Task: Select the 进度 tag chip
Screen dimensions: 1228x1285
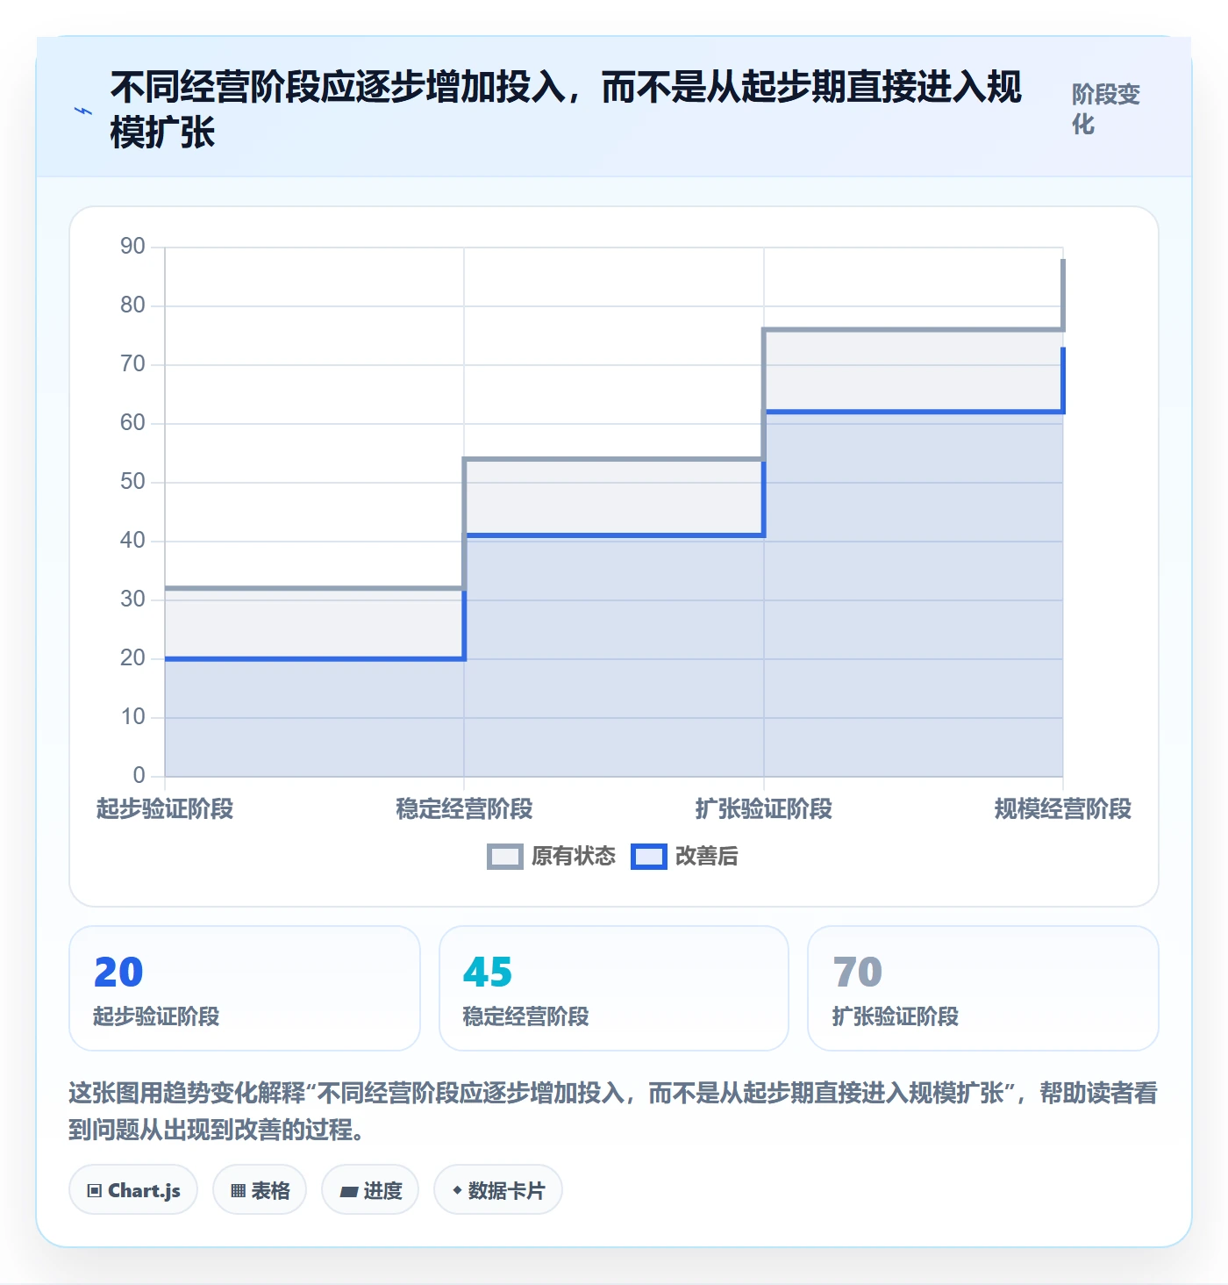Action: point(370,1190)
